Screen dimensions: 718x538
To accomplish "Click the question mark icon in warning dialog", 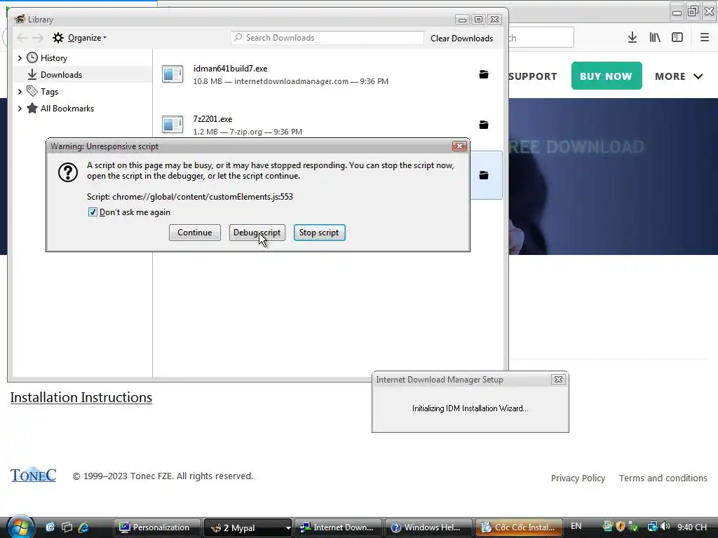I will (68, 172).
